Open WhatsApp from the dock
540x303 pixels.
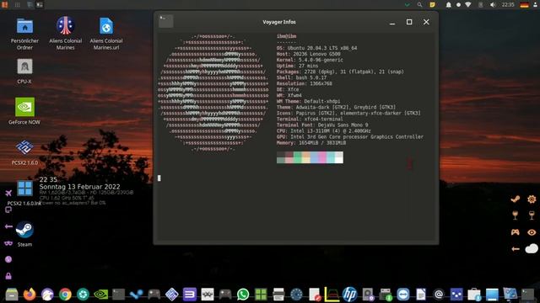click(x=243, y=295)
